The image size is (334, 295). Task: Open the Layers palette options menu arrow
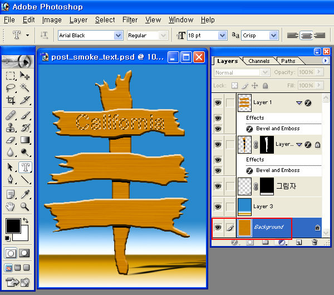coord(325,61)
